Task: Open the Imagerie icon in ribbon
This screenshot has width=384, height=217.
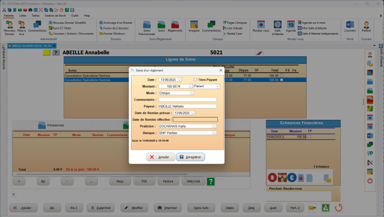Action: point(194,26)
